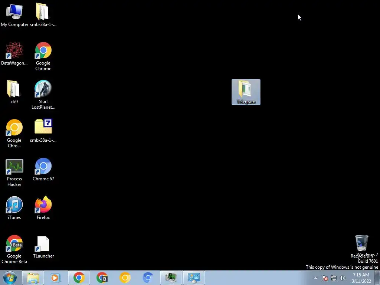Open the volume speaker tray icon
380x285 pixels.
pyautogui.click(x=342, y=278)
